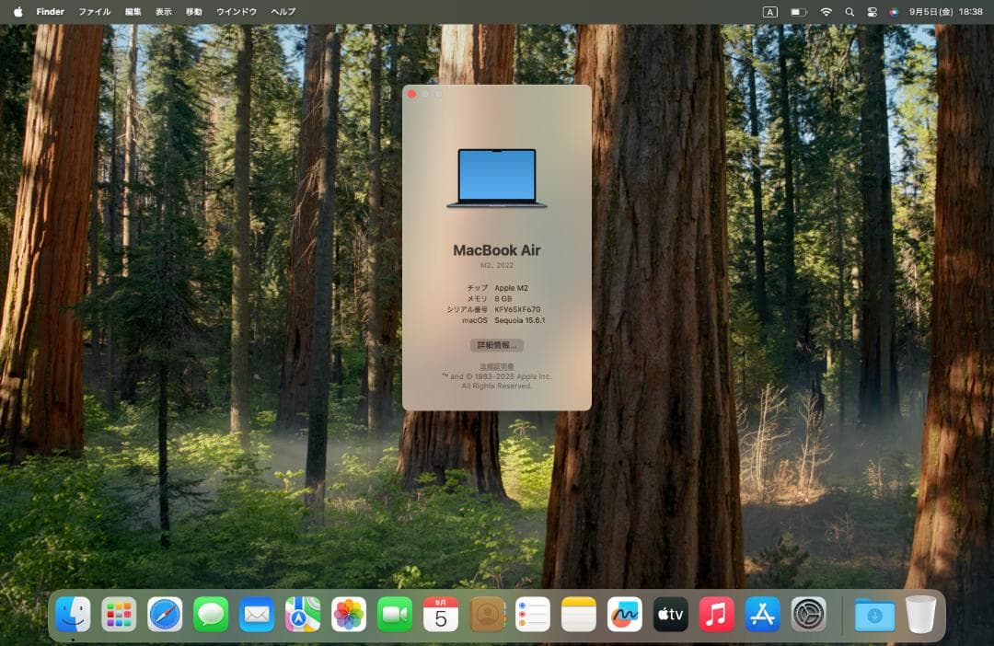Click the 詳細情報 button
Viewport: 994px width, 646px height.
[497, 345]
